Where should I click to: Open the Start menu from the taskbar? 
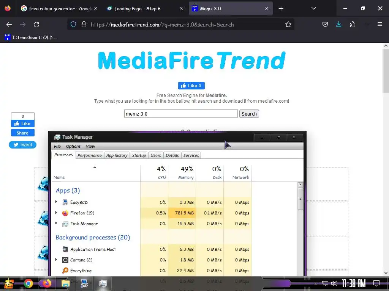[x=9, y=283]
